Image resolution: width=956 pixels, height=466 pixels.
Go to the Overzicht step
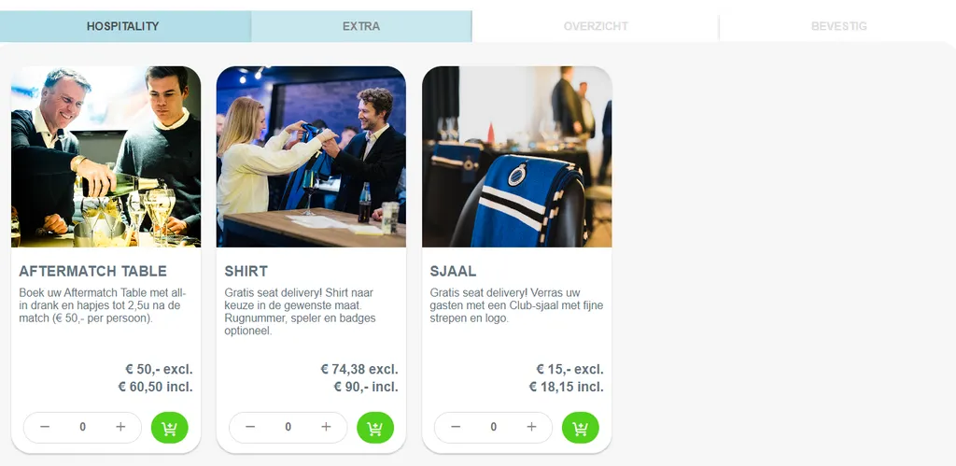pos(596,26)
